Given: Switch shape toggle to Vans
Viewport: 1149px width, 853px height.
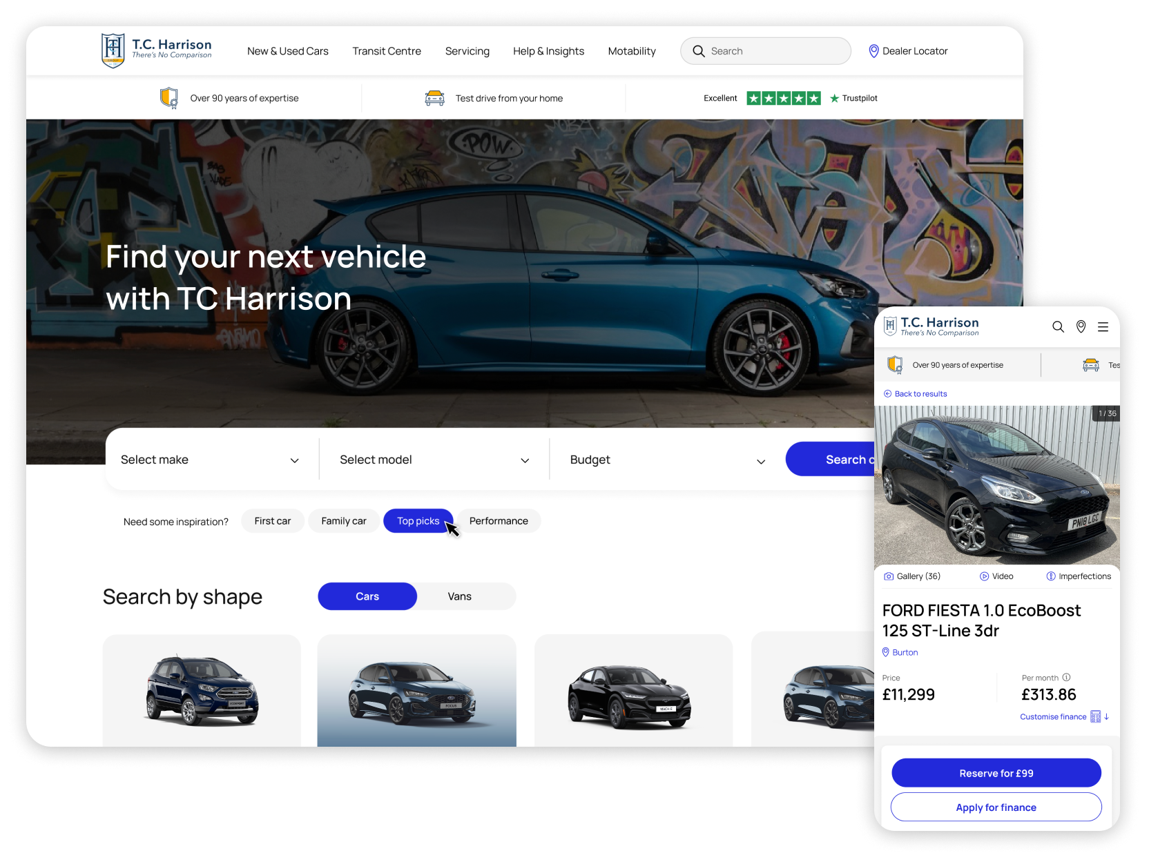Looking at the screenshot, I should (x=459, y=596).
